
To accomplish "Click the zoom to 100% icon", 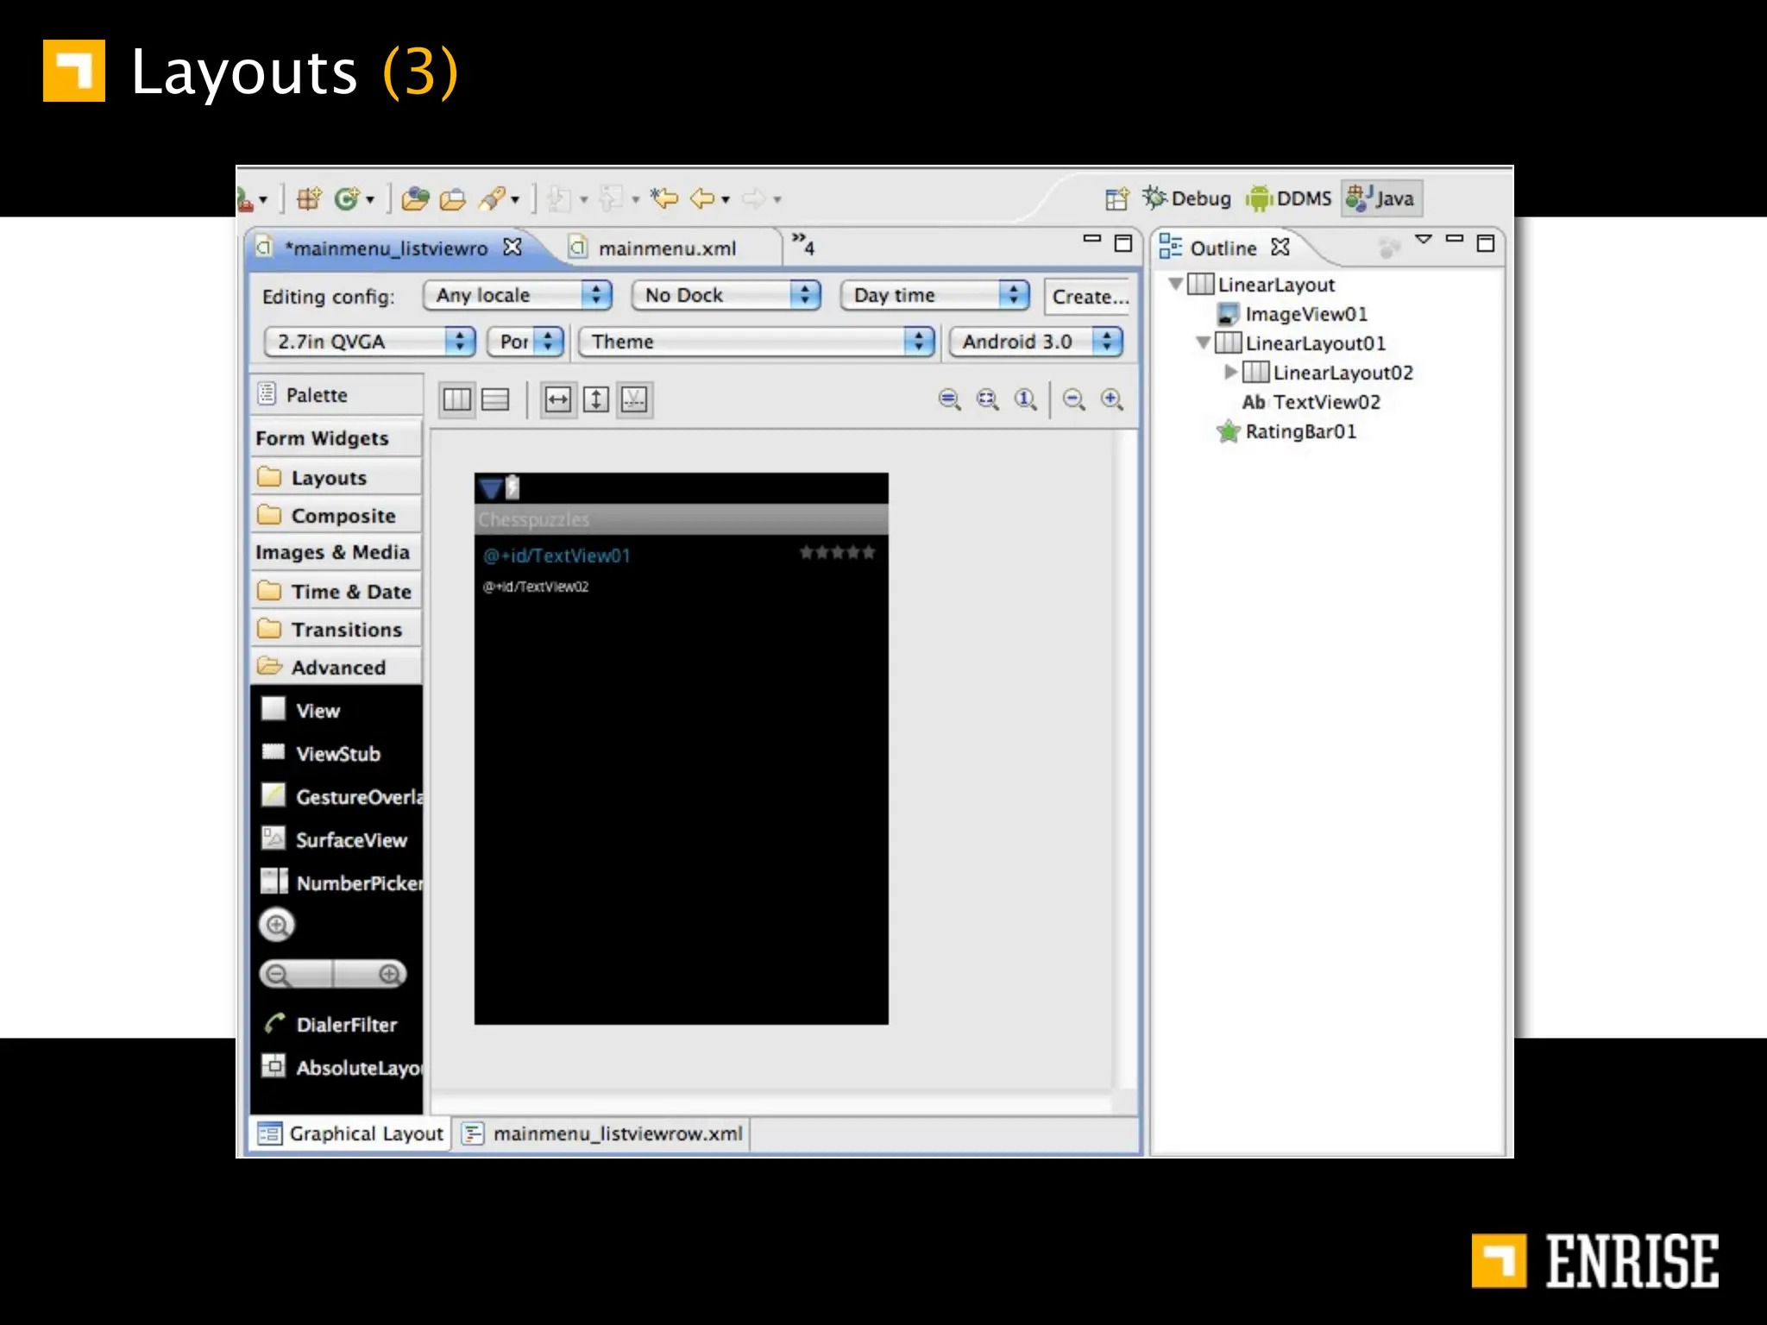I will tap(1025, 399).
